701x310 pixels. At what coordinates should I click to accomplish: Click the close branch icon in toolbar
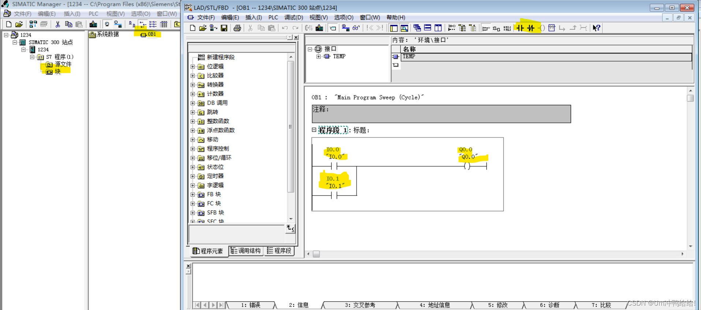[x=573, y=28]
